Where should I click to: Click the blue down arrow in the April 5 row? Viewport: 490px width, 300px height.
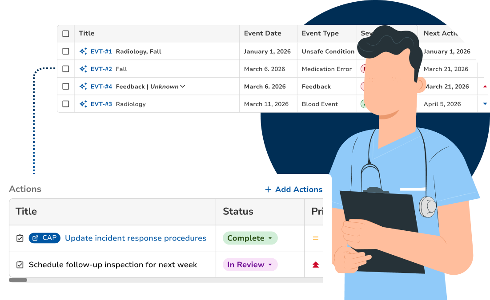(x=485, y=104)
